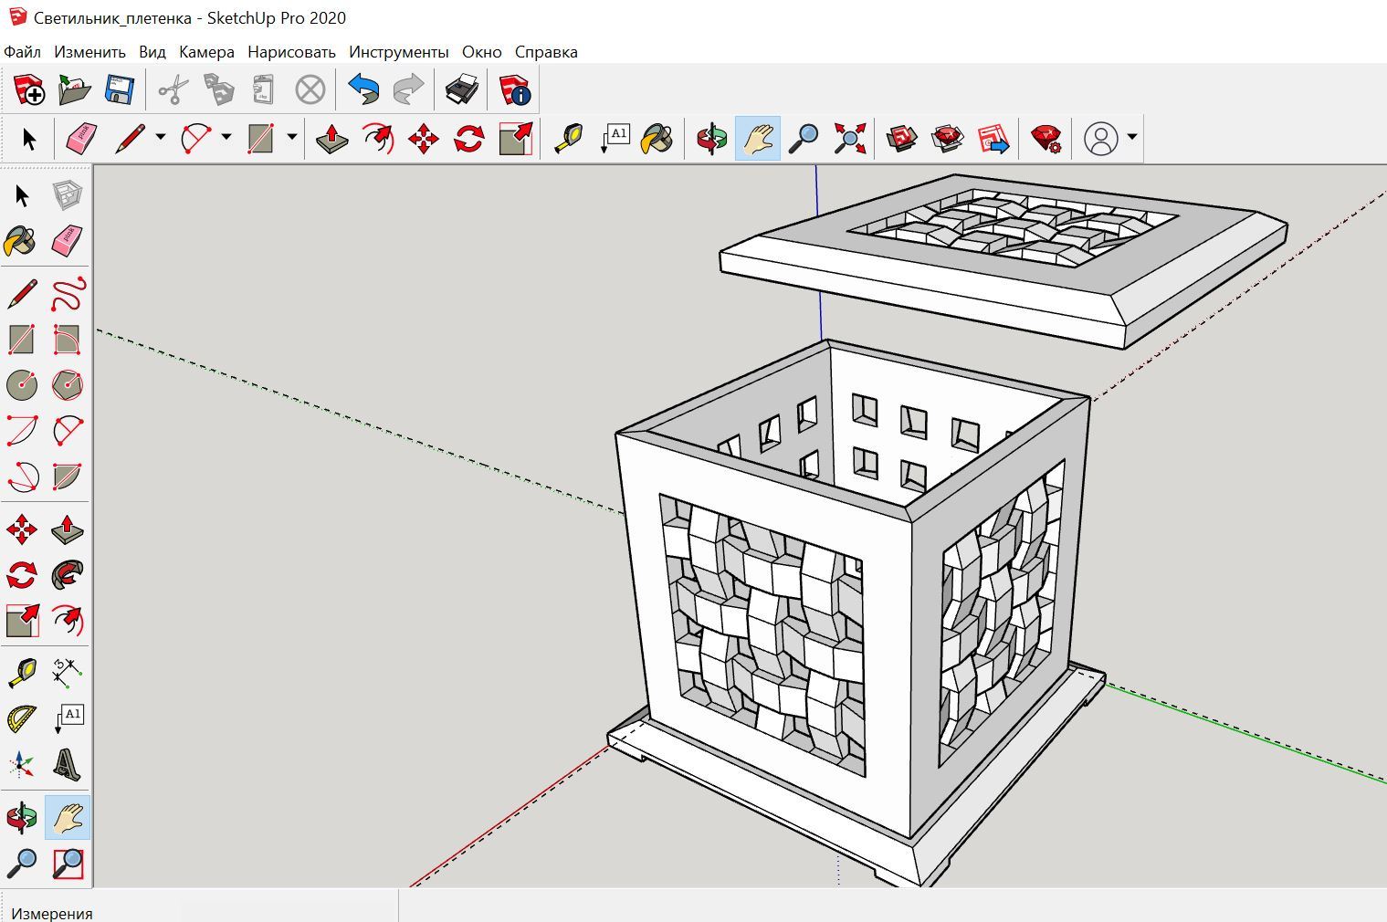Viewport: 1387px width, 922px height.
Task: Click the Open file folder icon
Action: pos(74,89)
